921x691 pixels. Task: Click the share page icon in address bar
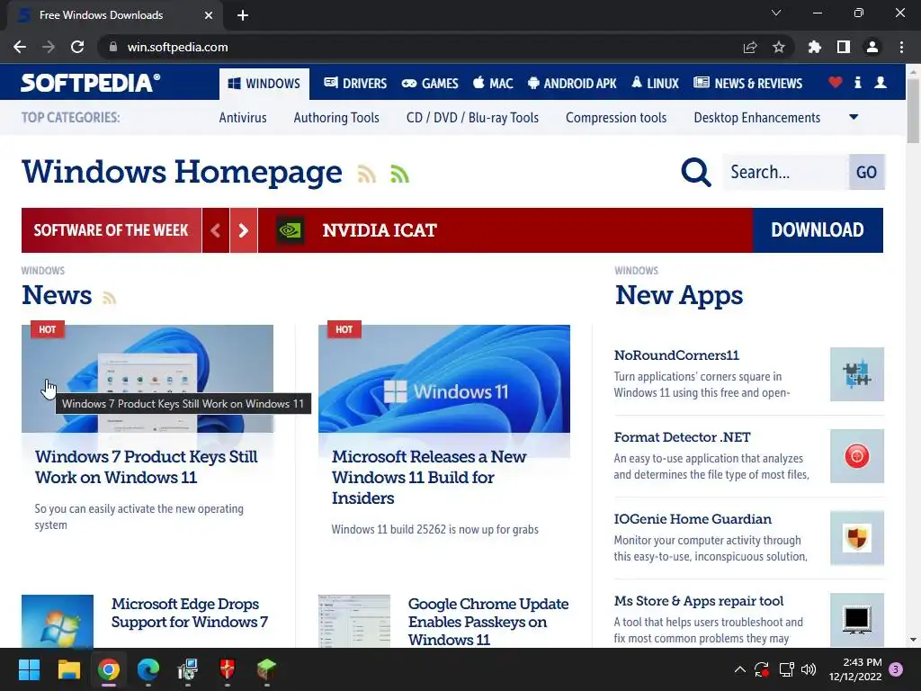[750, 47]
